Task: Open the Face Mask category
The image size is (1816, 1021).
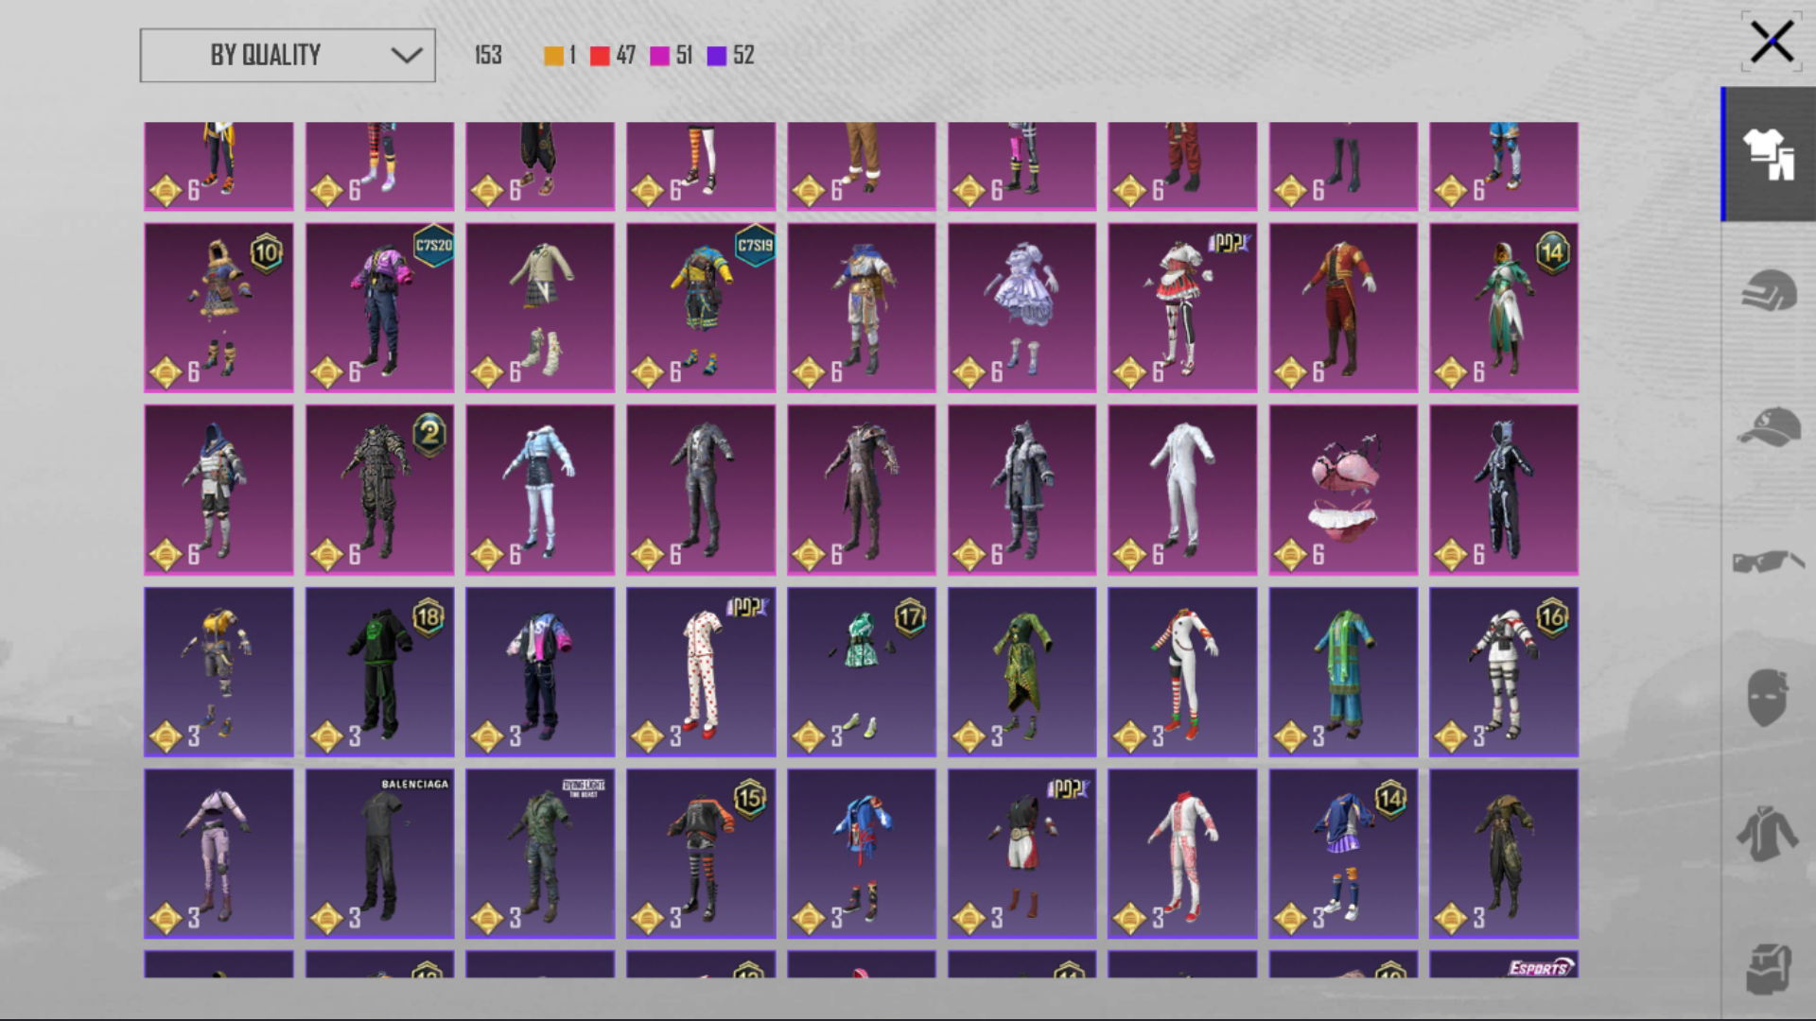Action: (1769, 698)
